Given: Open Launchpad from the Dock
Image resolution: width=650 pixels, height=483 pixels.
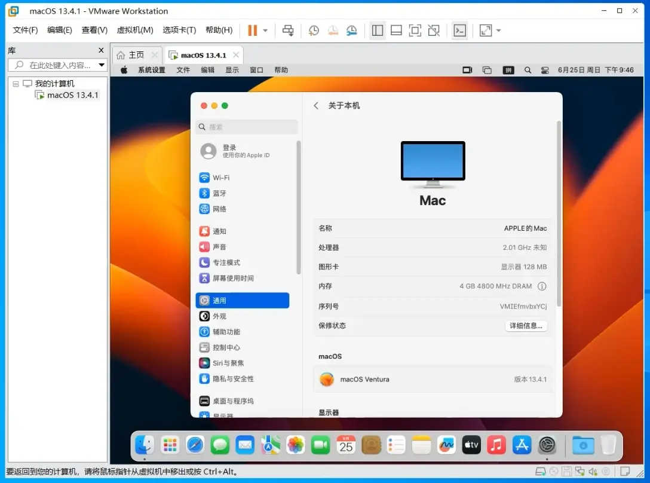Looking at the screenshot, I should pyautogui.click(x=170, y=446).
